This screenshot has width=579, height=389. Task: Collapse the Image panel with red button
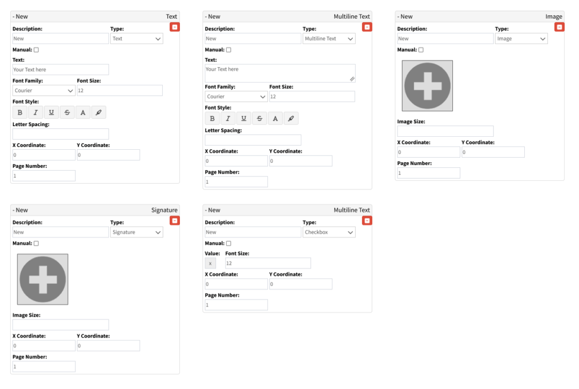pyautogui.click(x=559, y=27)
